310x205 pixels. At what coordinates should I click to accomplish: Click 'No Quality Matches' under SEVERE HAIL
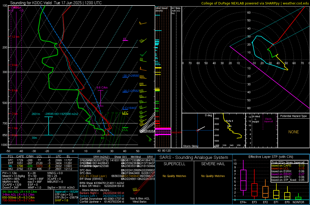point(213,176)
